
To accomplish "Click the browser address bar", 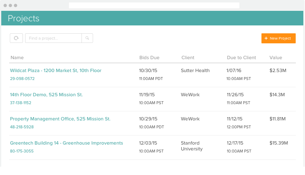I will (x=154, y=5).
